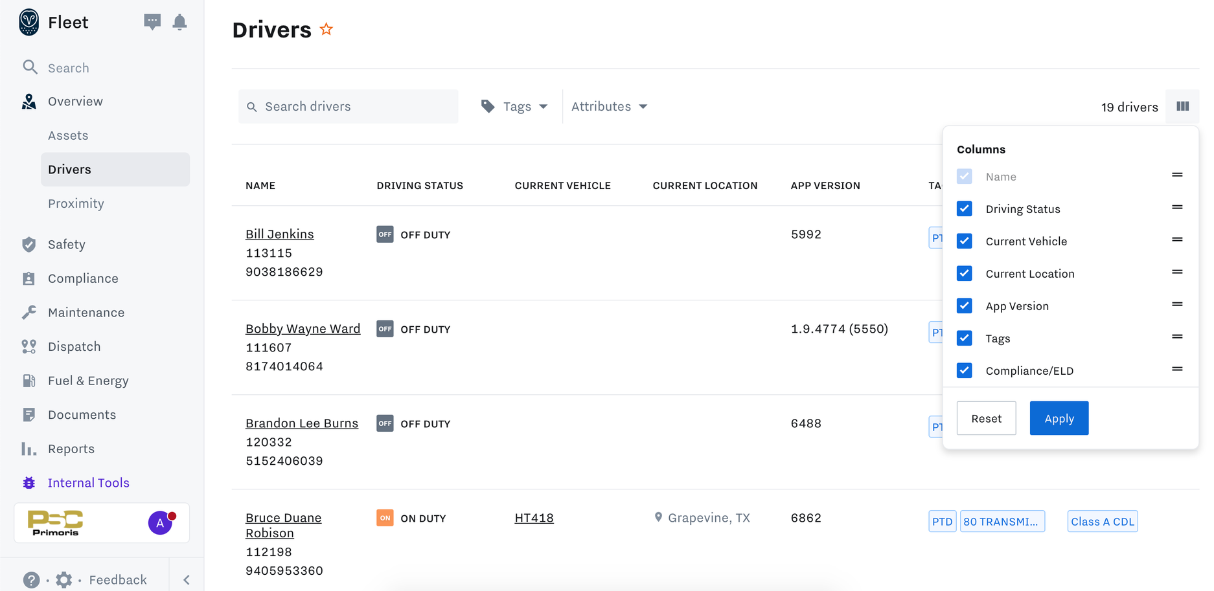Open the Maintenance sidebar section
This screenshot has width=1214, height=591.
tap(86, 312)
